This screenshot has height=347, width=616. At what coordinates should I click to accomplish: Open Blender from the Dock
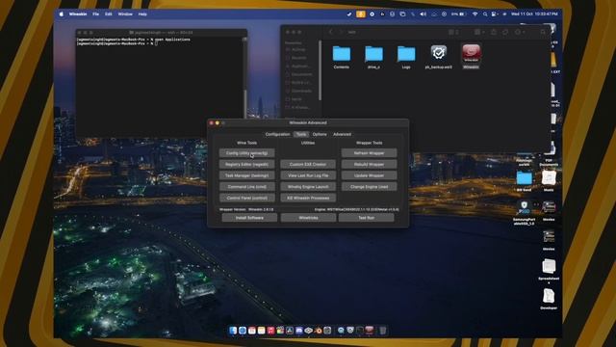[318, 331]
